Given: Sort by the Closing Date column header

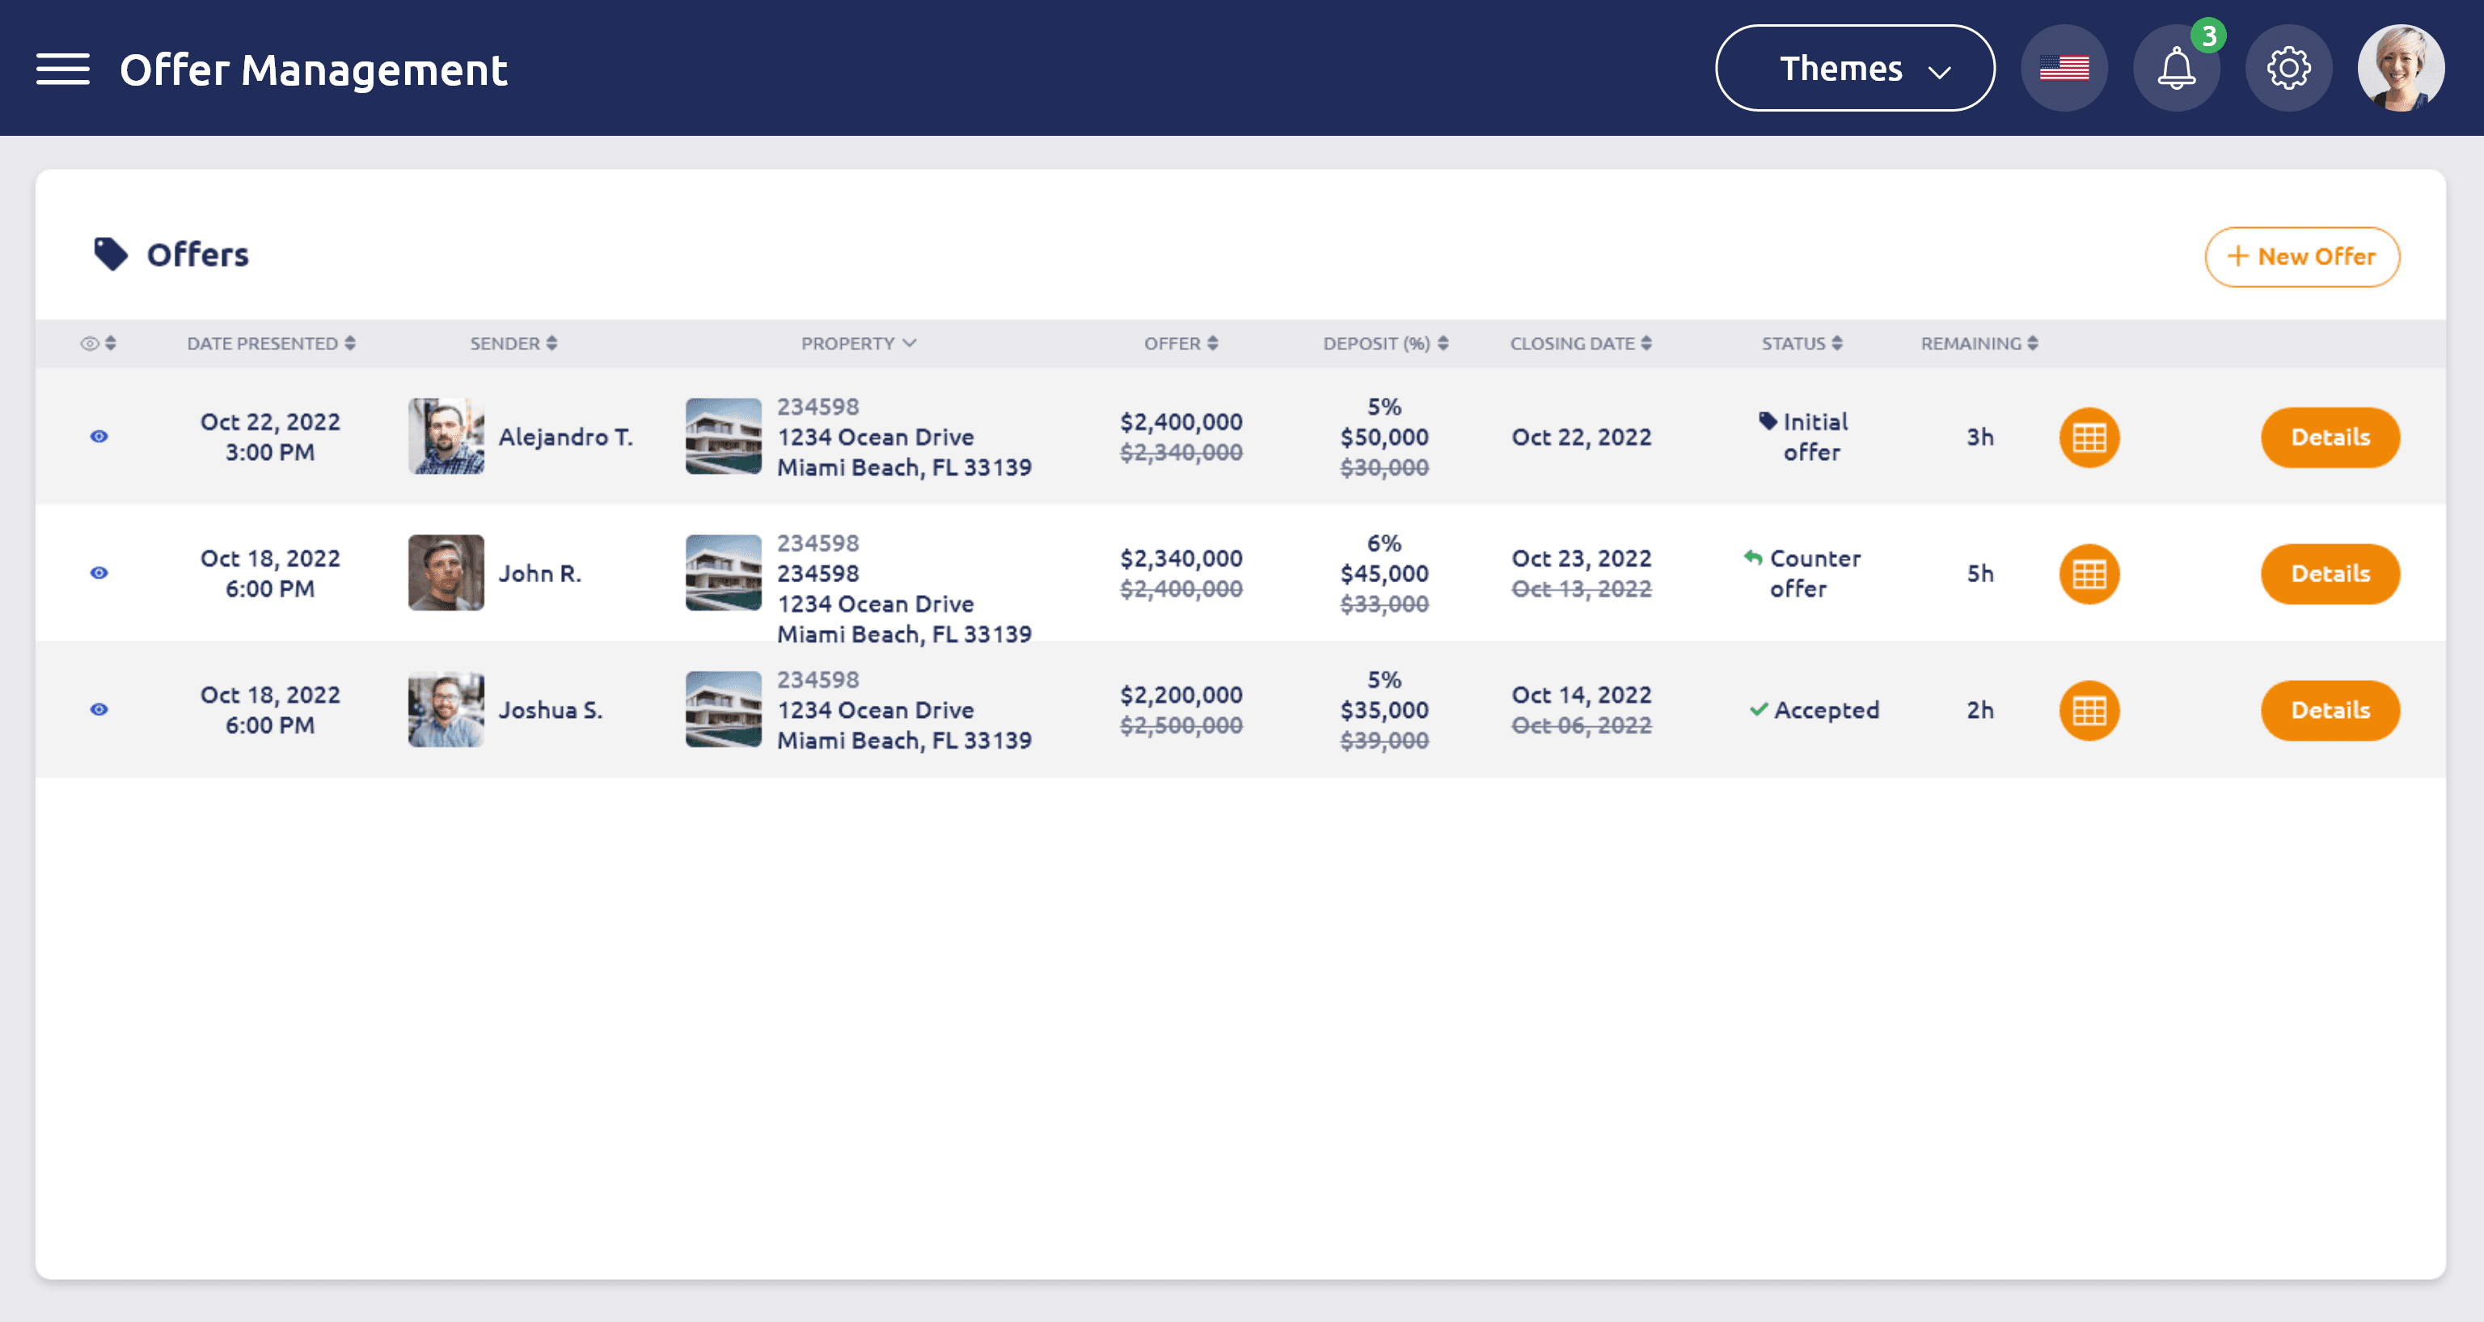Looking at the screenshot, I should 1581,344.
